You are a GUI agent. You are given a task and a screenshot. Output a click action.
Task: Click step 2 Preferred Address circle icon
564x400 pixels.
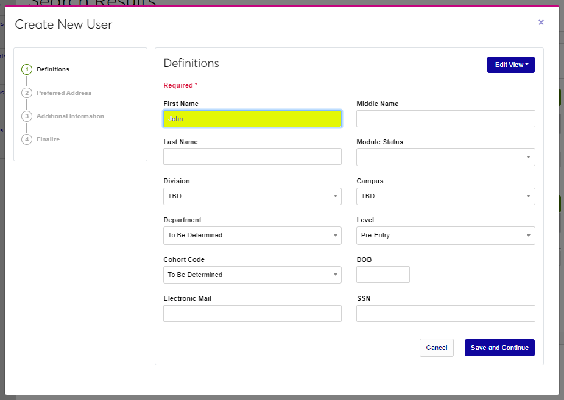coord(27,93)
